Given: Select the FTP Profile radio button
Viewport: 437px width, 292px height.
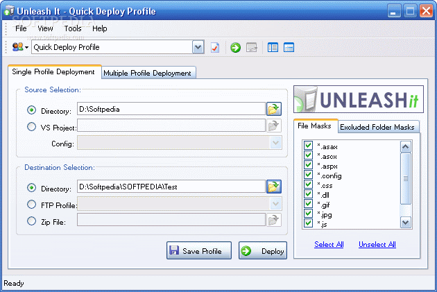Looking at the screenshot, I should 31,205.
